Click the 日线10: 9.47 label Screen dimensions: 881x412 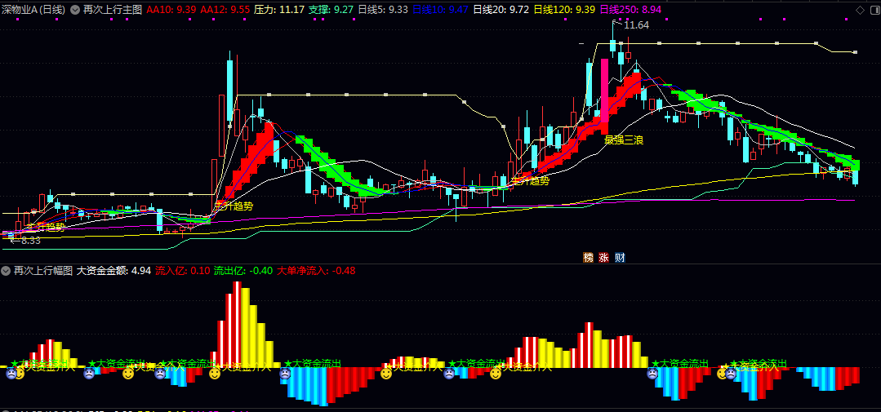click(x=440, y=10)
